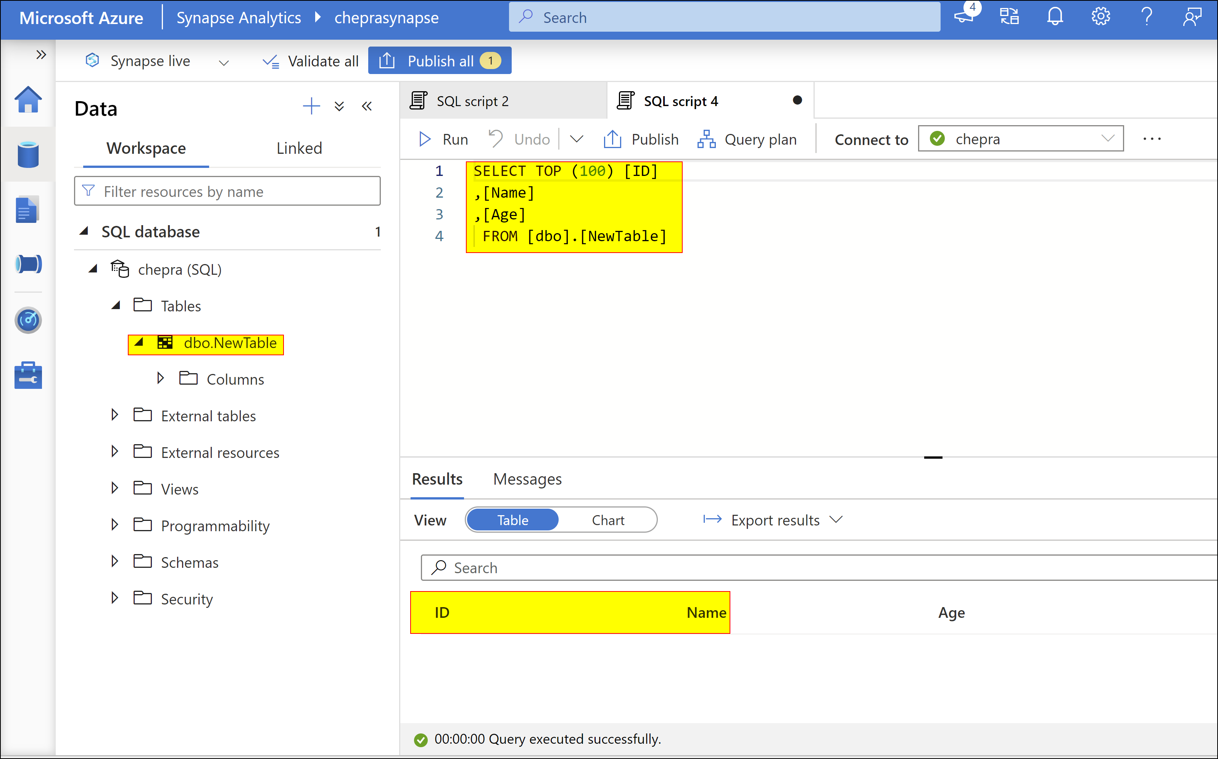Click the ID column header

pos(441,612)
